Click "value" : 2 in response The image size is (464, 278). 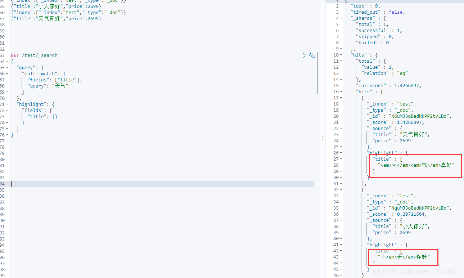coord(378,67)
